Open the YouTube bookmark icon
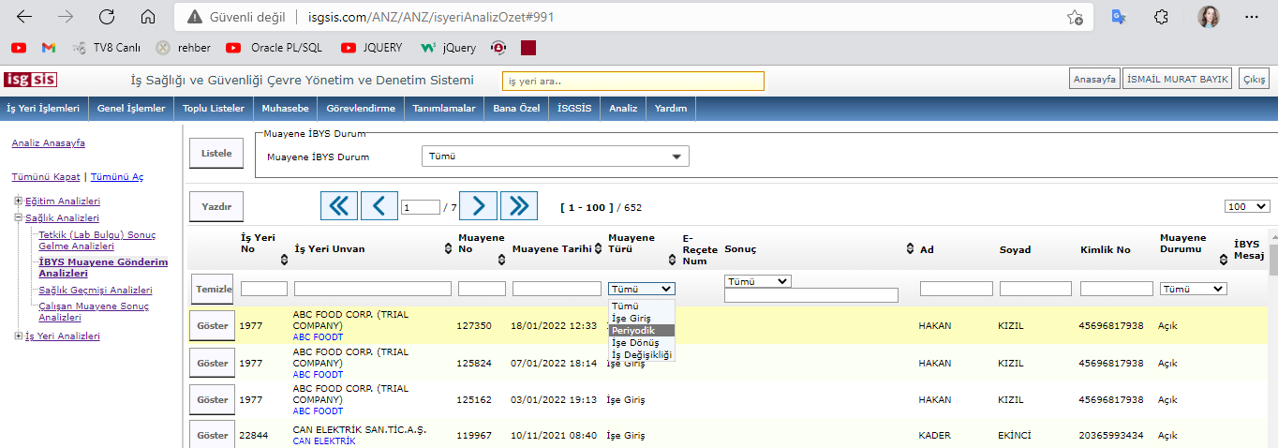 pos(19,47)
